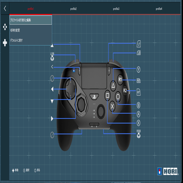
Task: Click the PlayStation logo button on controller
Action: (94, 97)
